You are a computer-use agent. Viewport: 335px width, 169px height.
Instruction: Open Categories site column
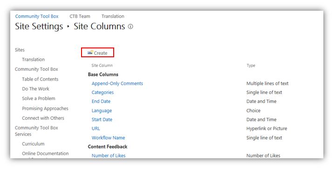tap(103, 92)
